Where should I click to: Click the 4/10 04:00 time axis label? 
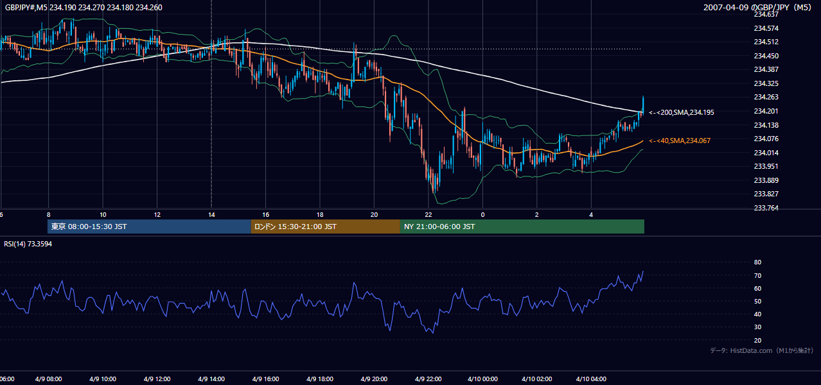pos(591,379)
